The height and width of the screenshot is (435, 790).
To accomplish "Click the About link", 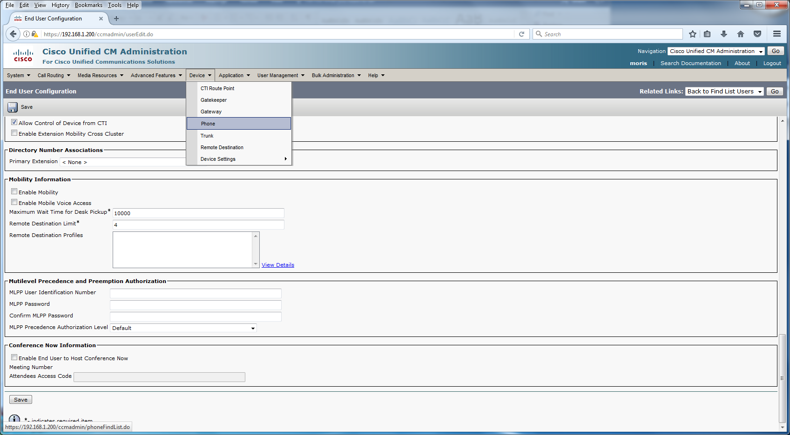I will [x=742, y=63].
